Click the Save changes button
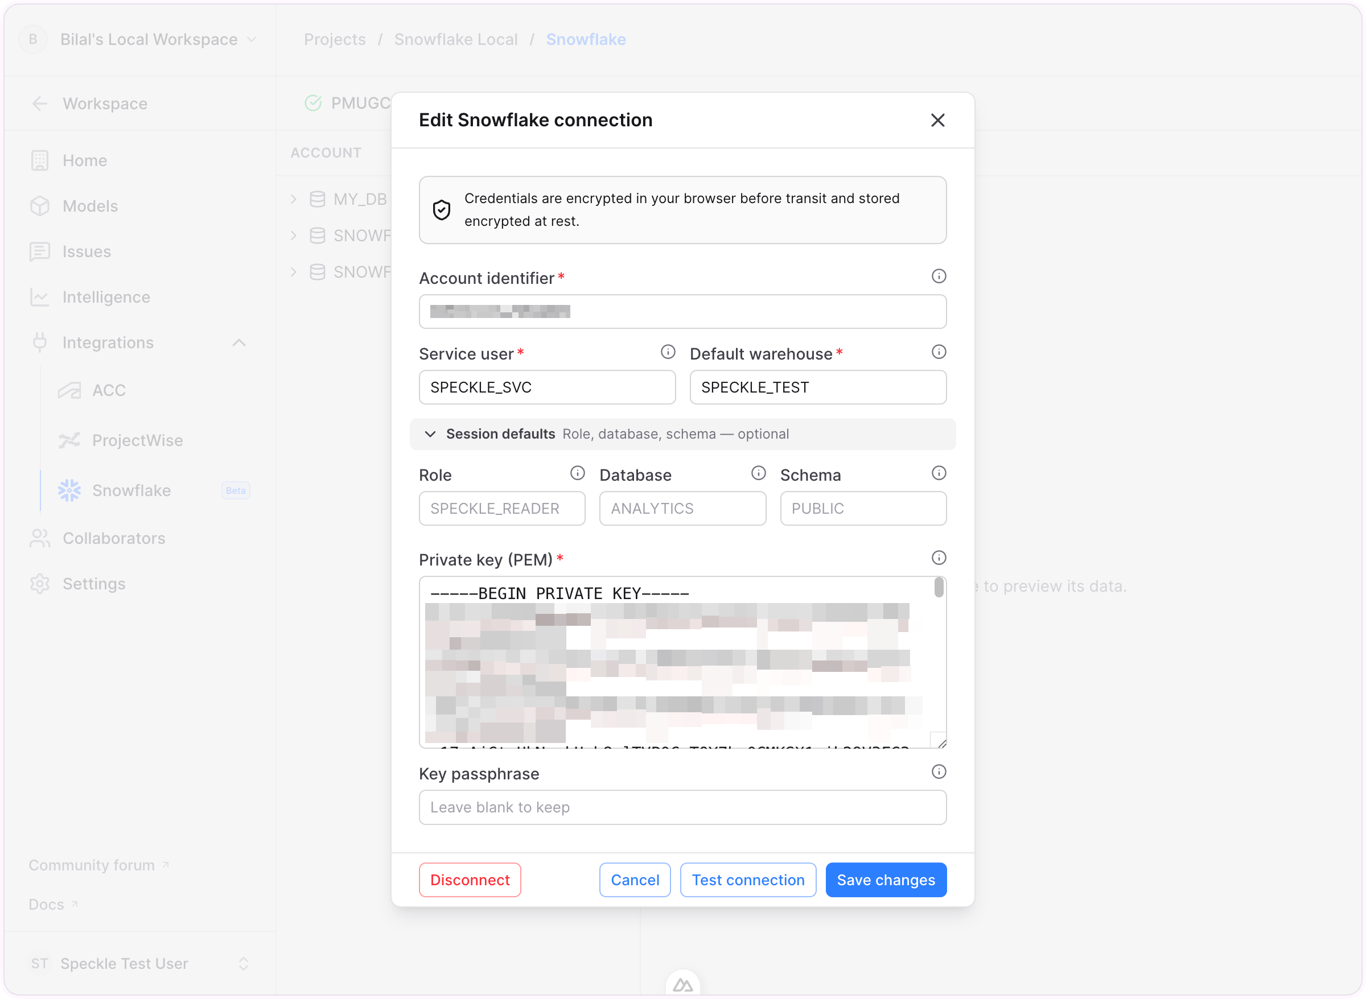 886,880
